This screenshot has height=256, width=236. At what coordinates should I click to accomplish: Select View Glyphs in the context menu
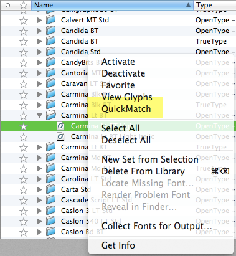point(127,97)
